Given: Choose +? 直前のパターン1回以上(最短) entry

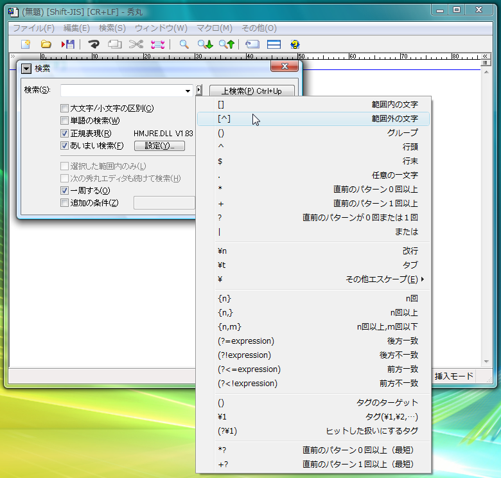Looking at the screenshot, I should click(x=313, y=464).
